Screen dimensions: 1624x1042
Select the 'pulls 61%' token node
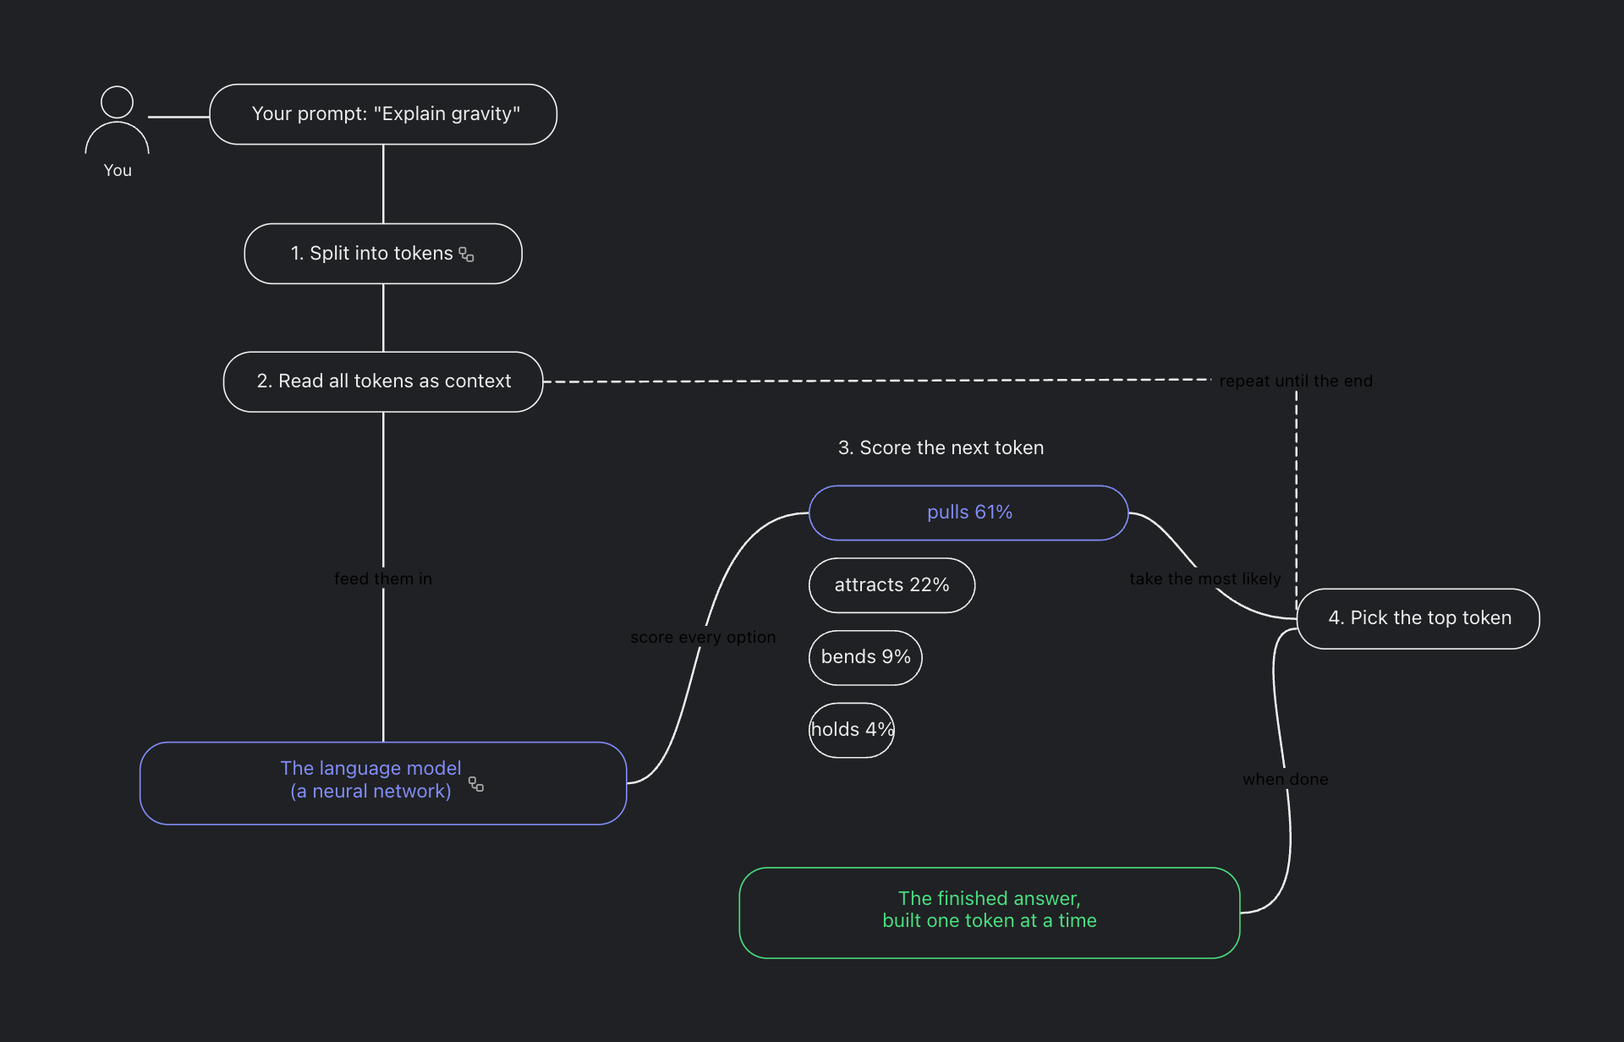[968, 513]
